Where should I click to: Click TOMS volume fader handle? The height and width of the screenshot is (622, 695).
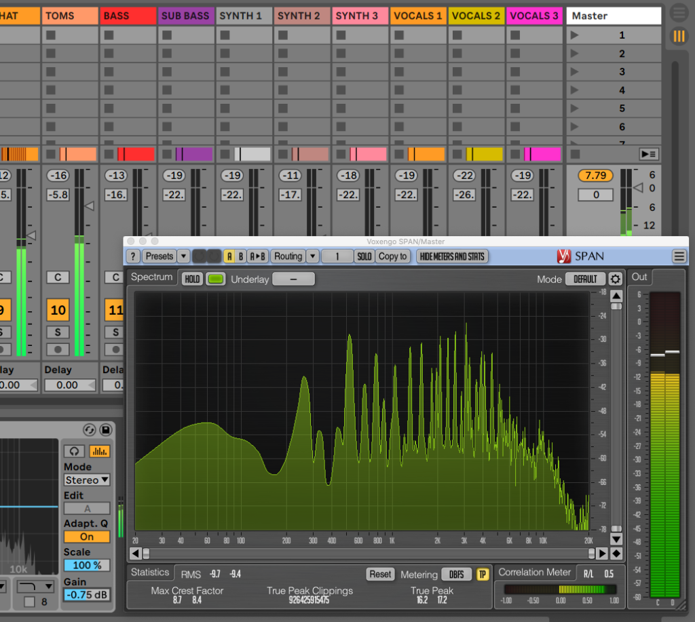coord(89,206)
